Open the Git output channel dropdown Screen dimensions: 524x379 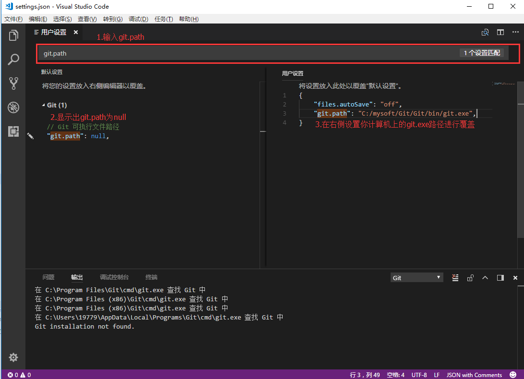coord(417,278)
